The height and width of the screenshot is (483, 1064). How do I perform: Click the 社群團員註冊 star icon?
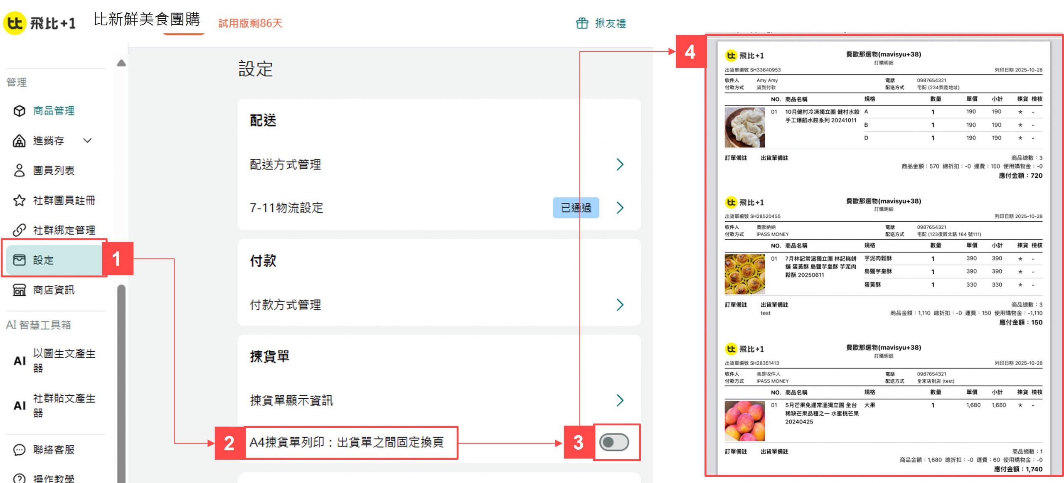[x=19, y=201]
